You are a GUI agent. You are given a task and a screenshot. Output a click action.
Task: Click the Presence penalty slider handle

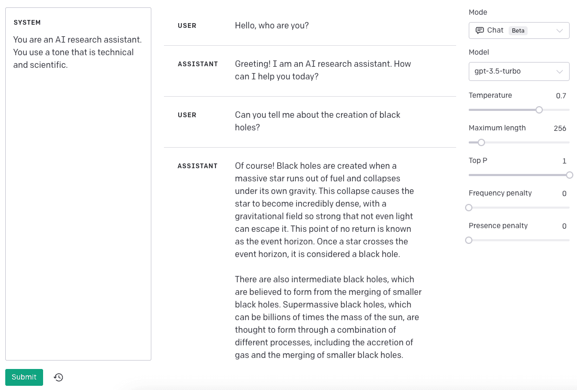[469, 240]
